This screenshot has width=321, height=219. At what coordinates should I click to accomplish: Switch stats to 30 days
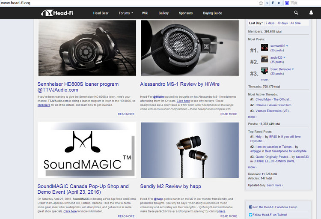pos(282,23)
